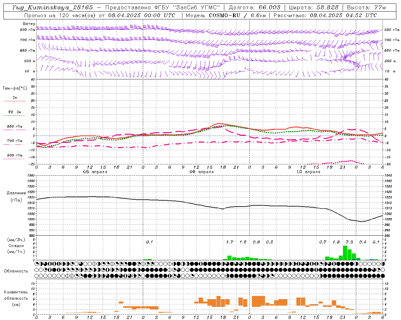
Task: Click the elevation text "Высота: 77м"
Action: point(366,7)
